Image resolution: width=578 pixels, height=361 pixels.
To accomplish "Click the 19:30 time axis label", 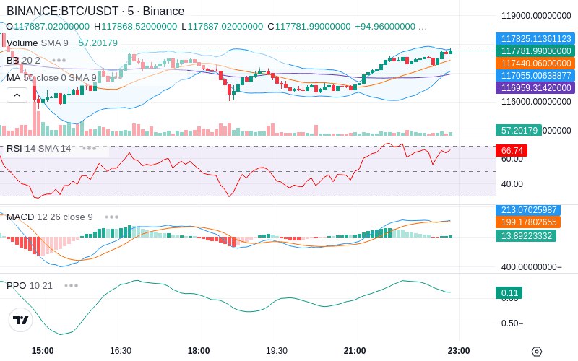I will (x=277, y=351).
